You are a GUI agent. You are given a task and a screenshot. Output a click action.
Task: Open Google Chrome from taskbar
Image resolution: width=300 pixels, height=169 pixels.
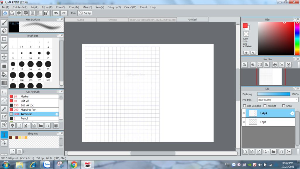[74, 165]
